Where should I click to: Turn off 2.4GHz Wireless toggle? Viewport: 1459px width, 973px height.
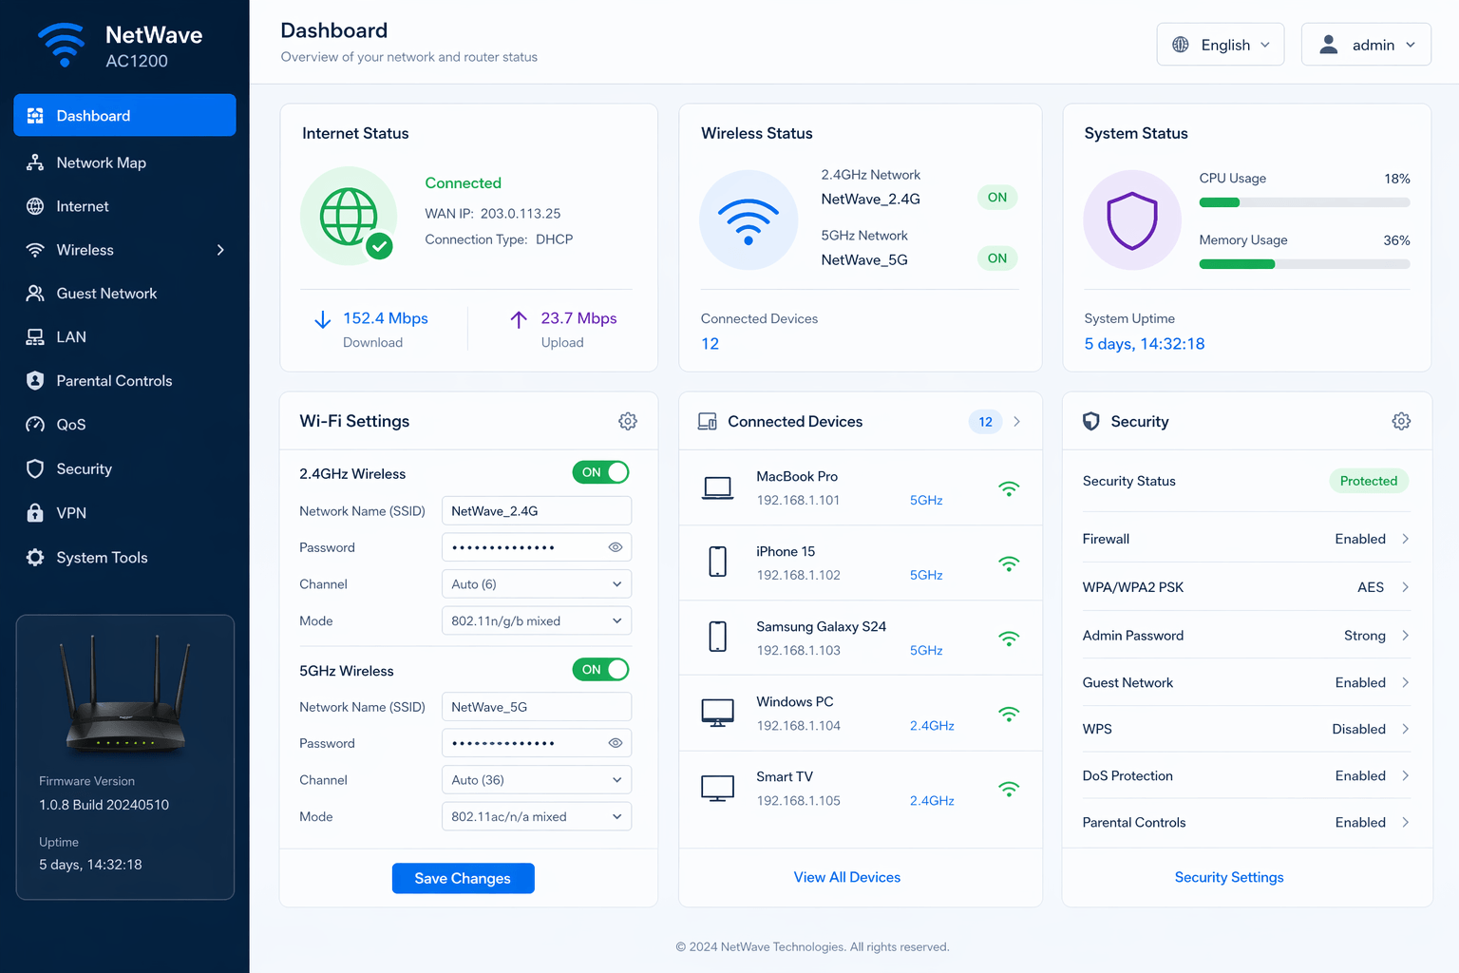pyautogui.click(x=600, y=472)
